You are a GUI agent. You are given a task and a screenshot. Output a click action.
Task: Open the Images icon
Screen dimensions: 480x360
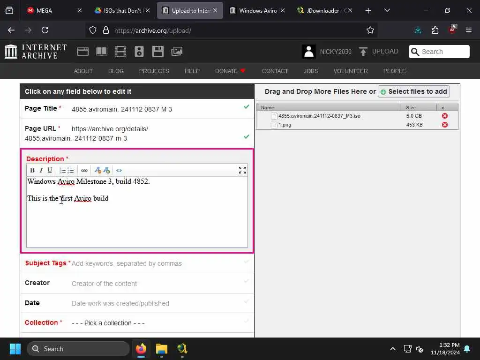[x=177, y=52]
